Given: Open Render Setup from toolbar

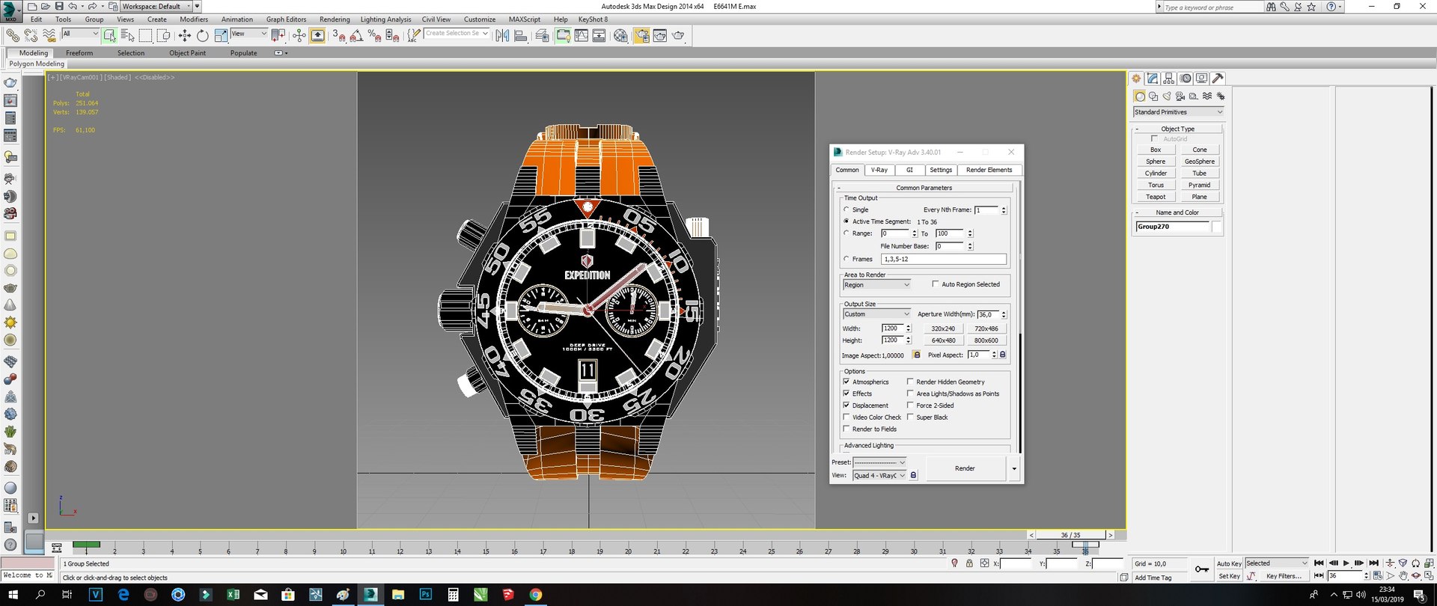Looking at the screenshot, I should [x=641, y=35].
